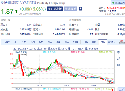125x91 pixels.
Task: Select the 1年 chart tab
Action: click(x=50, y=42)
